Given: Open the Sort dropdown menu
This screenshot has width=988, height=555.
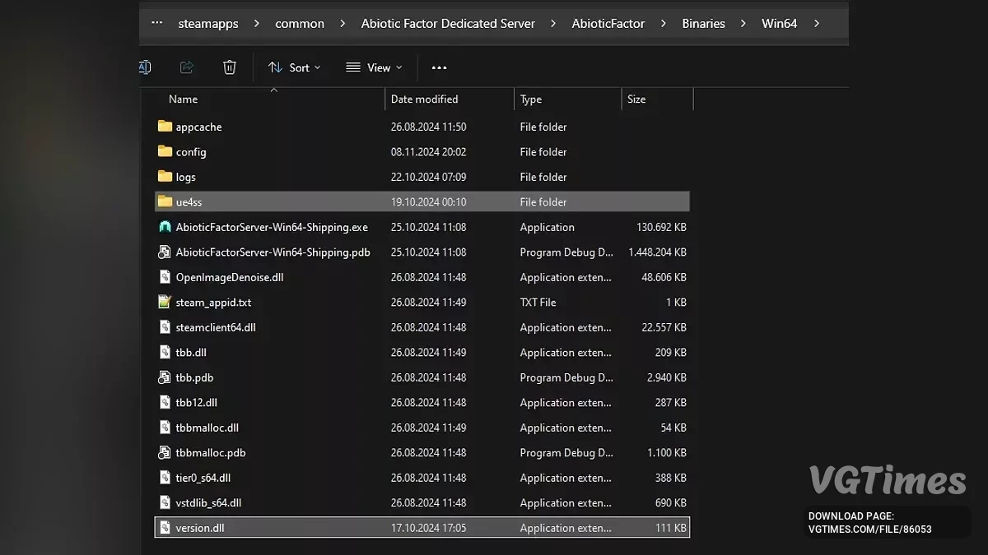Looking at the screenshot, I should point(294,67).
